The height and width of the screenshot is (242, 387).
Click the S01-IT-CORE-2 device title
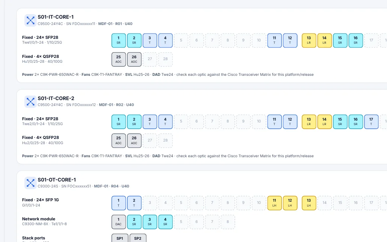[56, 98]
